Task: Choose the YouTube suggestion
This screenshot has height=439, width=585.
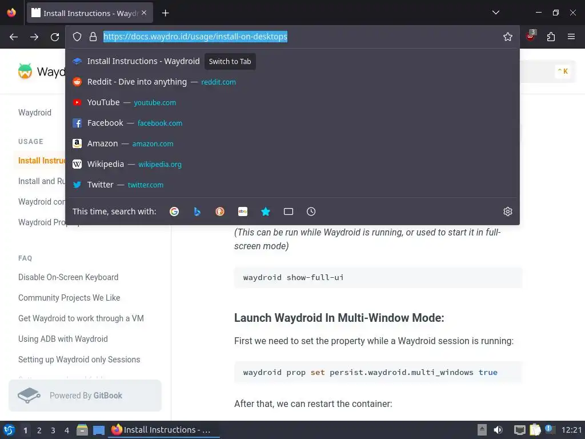Action: pyautogui.click(x=292, y=102)
